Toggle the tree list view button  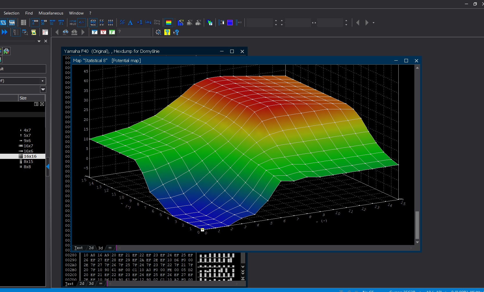click(x=16, y=32)
